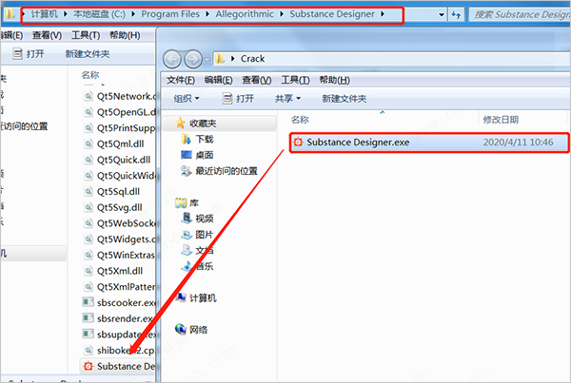
Task: Open the Desktop icon in sidebar
Action: [x=187, y=155]
